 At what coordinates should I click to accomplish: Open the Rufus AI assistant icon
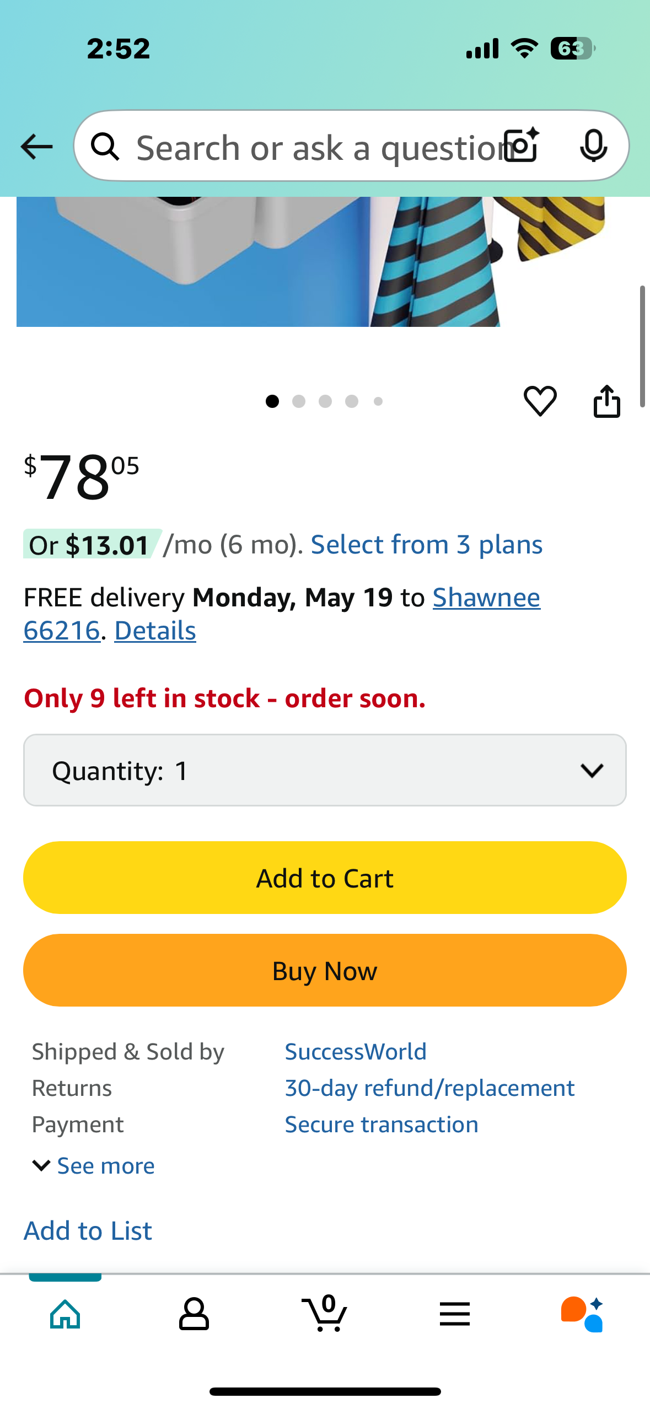point(582,1314)
